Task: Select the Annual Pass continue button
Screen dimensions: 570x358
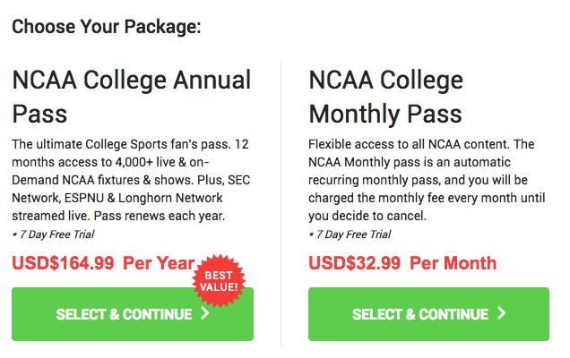Action: coord(133,314)
